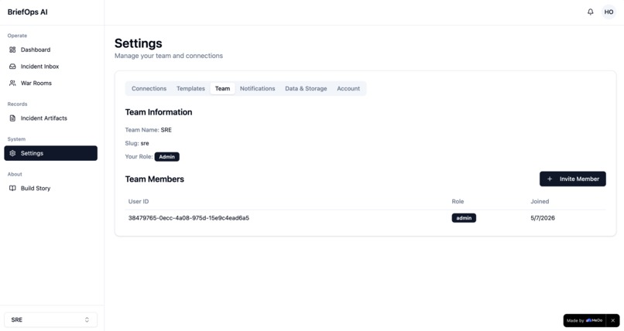The height and width of the screenshot is (331, 624).
Task: Go to Incident Inbox
Action: click(x=50, y=67)
